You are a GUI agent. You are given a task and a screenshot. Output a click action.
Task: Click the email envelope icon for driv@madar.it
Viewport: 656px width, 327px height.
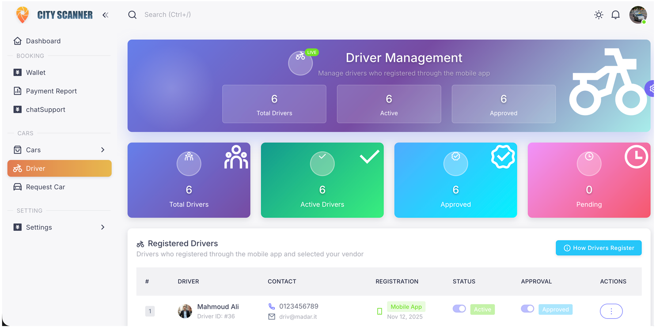[271, 316]
